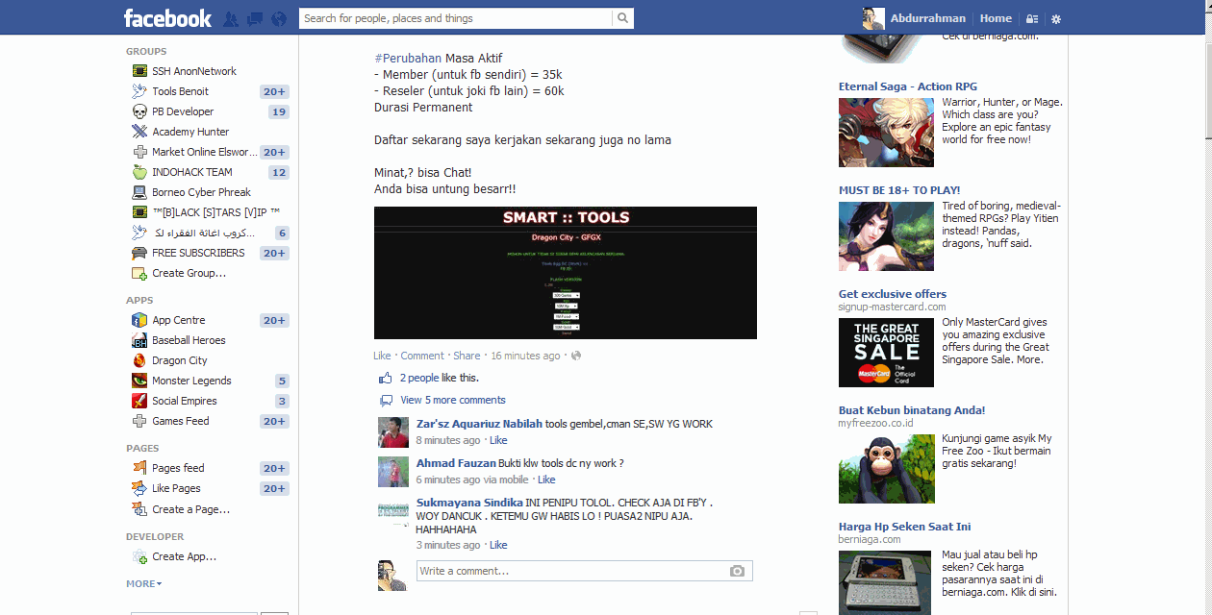
Task: Click the Baseball Heroes app icon
Action: point(139,340)
